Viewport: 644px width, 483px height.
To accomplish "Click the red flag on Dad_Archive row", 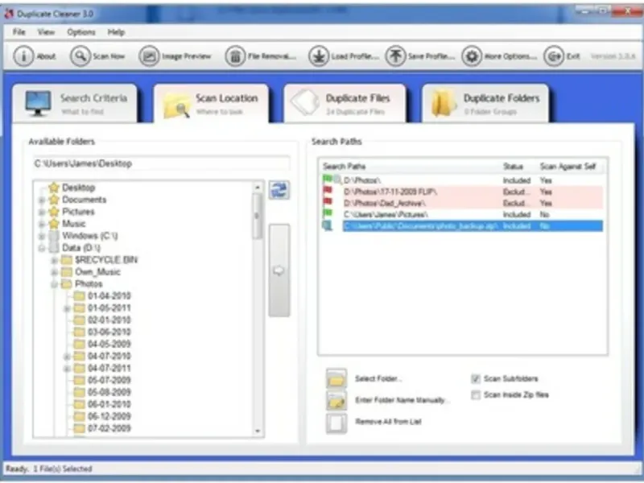I will click(x=328, y=202).
